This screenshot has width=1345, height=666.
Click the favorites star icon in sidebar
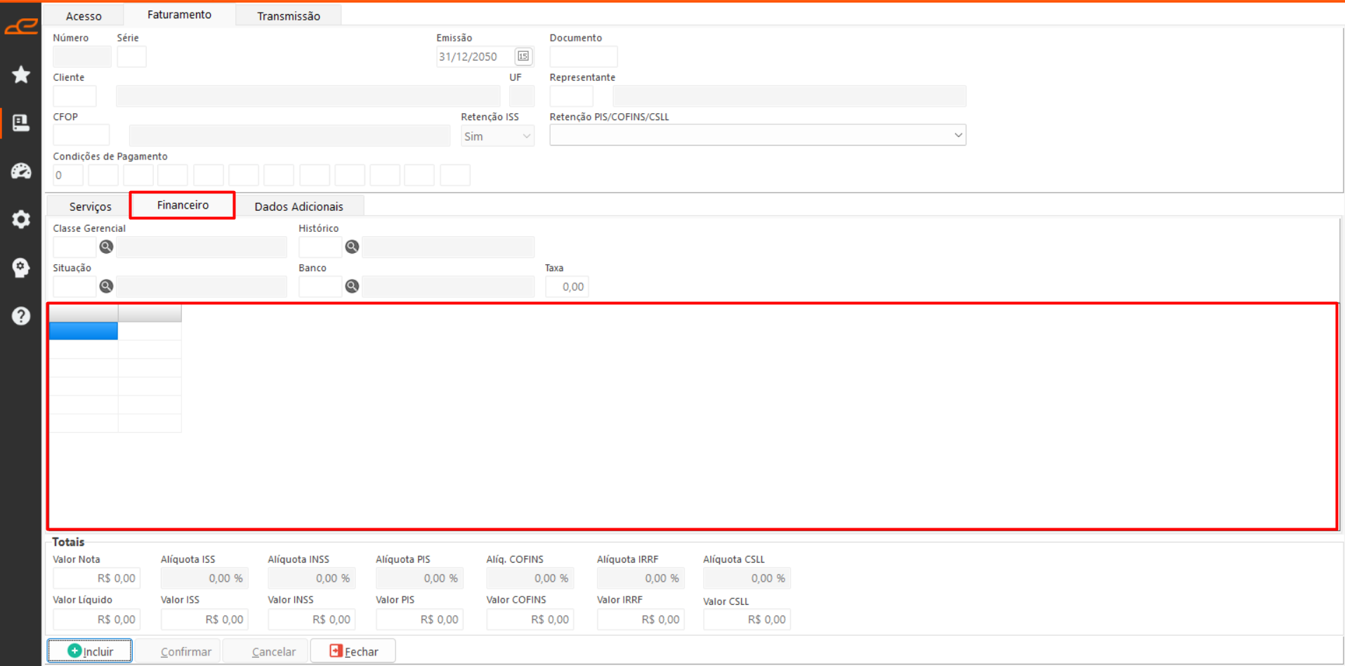pyautogui.click(x=21, y=74)
